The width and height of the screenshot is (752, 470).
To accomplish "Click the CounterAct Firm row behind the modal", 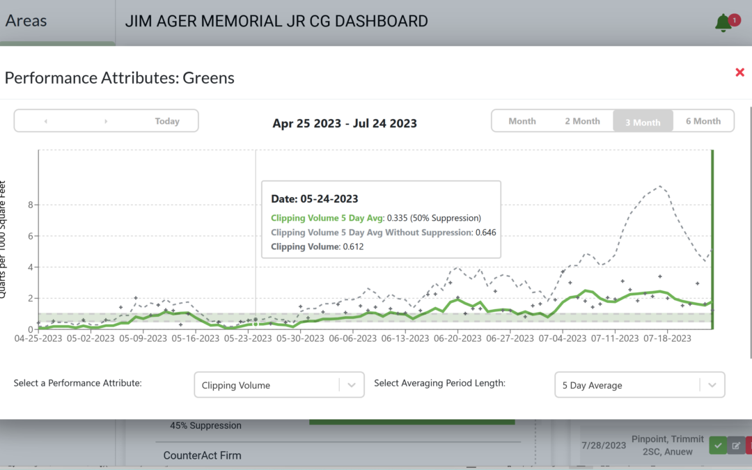I will (202, 455).
